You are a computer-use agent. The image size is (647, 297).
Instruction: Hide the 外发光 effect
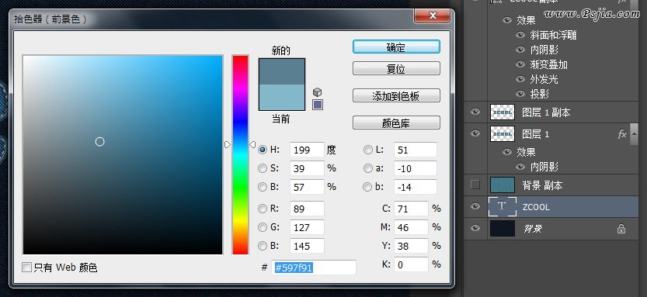[x=520, y=79]
